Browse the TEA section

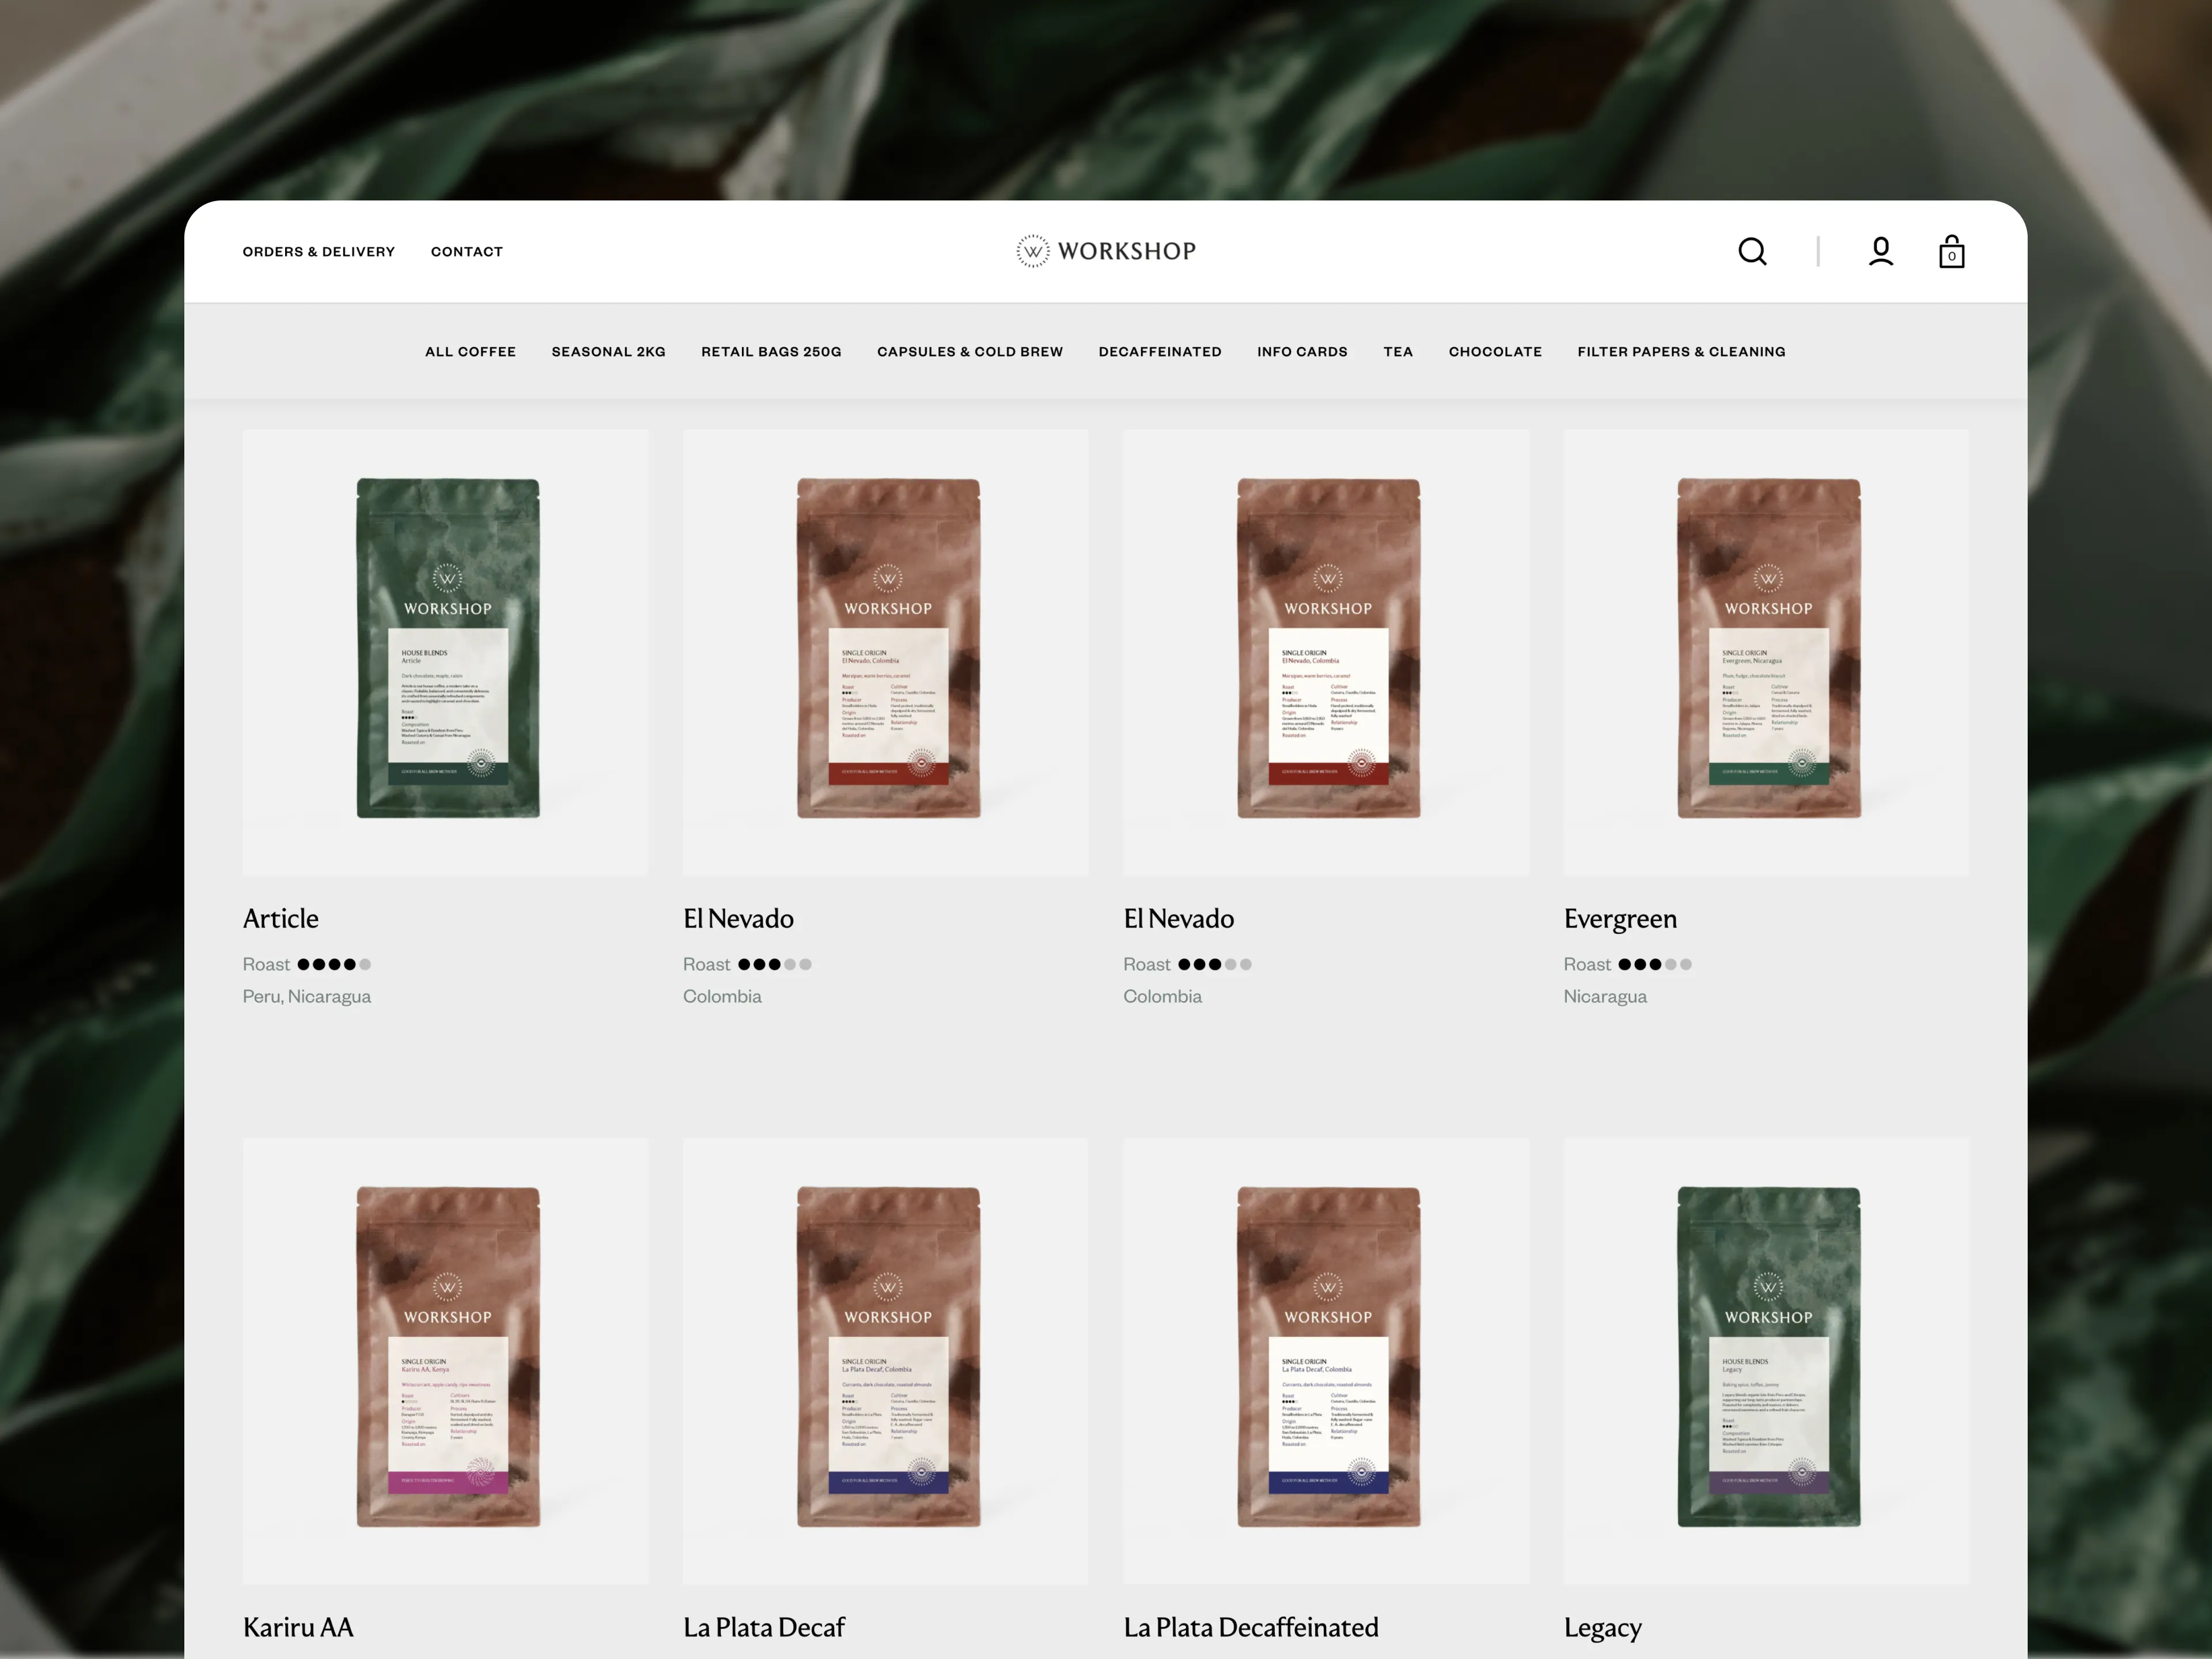point(1398,351)
